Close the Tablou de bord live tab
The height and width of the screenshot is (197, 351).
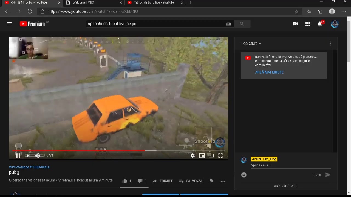182,2
